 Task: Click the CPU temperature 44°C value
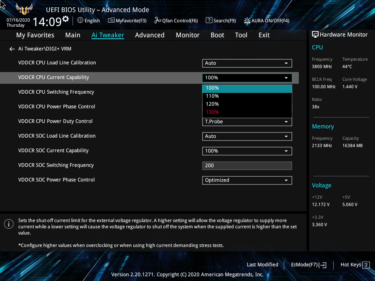pyautogui.click(x=347, y=67)
